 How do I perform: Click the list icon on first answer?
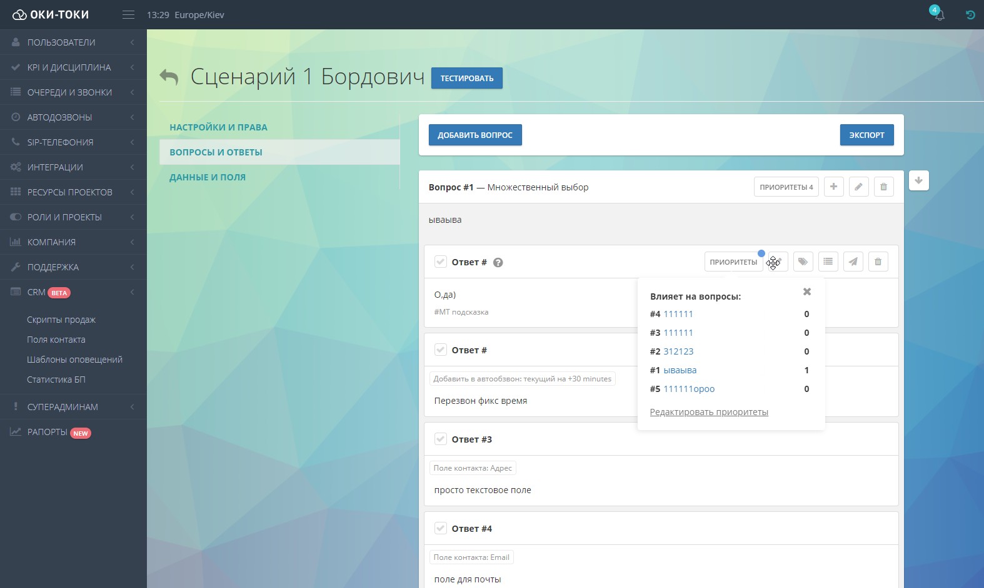click(x=828, y=262)
